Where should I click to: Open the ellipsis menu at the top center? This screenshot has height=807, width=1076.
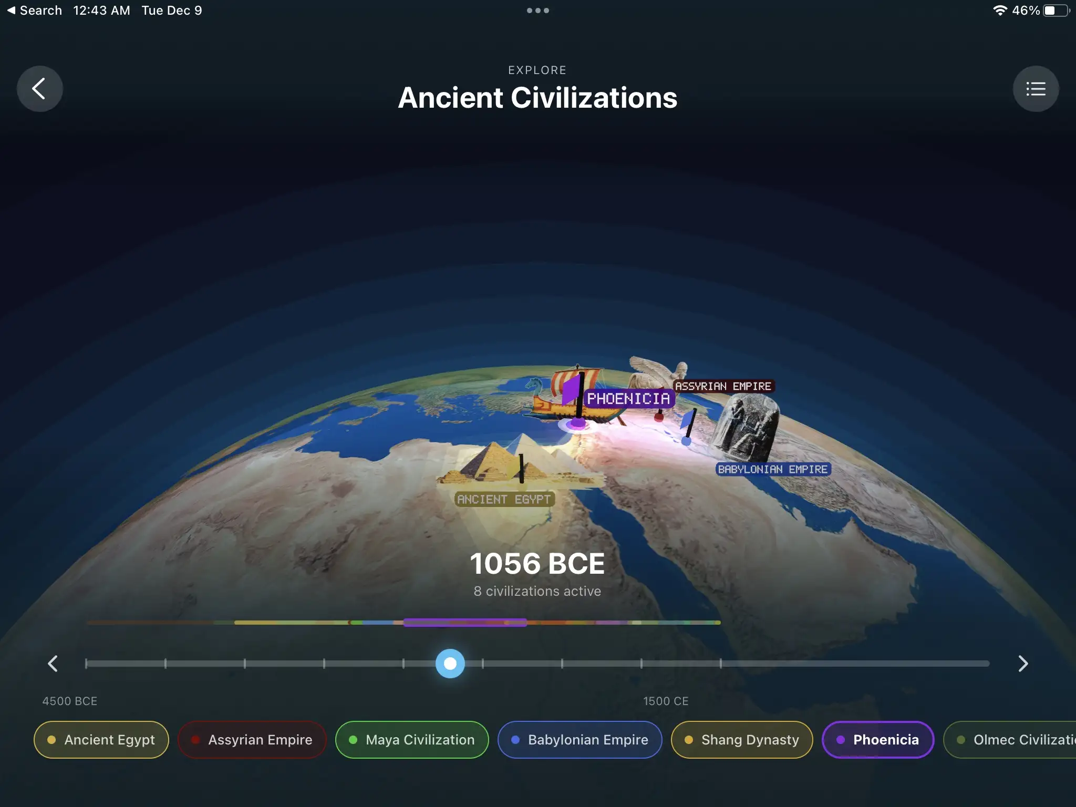coord(538,10)
